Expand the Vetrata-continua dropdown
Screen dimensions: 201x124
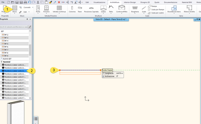tap(59, 13)
